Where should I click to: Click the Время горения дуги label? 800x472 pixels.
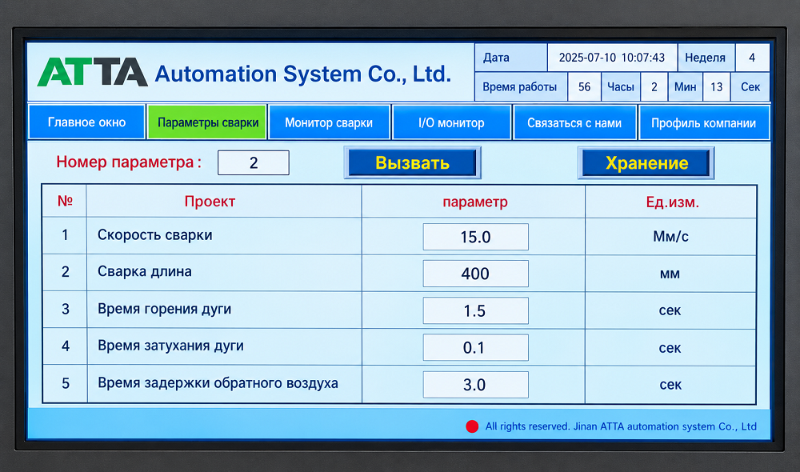(164, 309)
